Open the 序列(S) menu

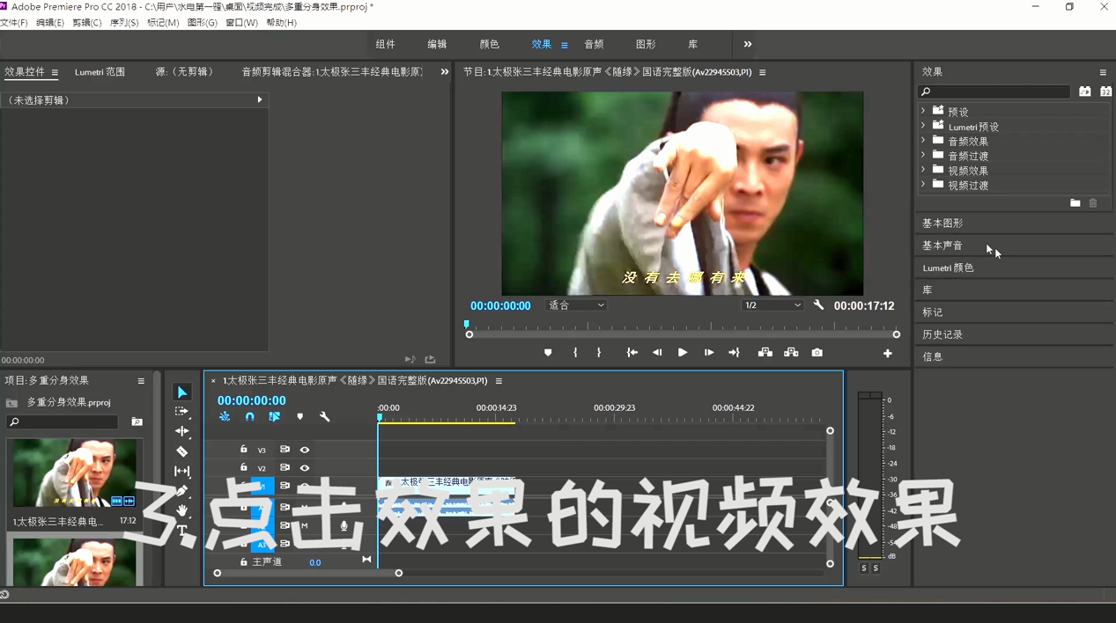click(x=124, y=23)
